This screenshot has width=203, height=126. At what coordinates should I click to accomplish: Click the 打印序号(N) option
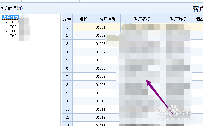tap(12, 8)
